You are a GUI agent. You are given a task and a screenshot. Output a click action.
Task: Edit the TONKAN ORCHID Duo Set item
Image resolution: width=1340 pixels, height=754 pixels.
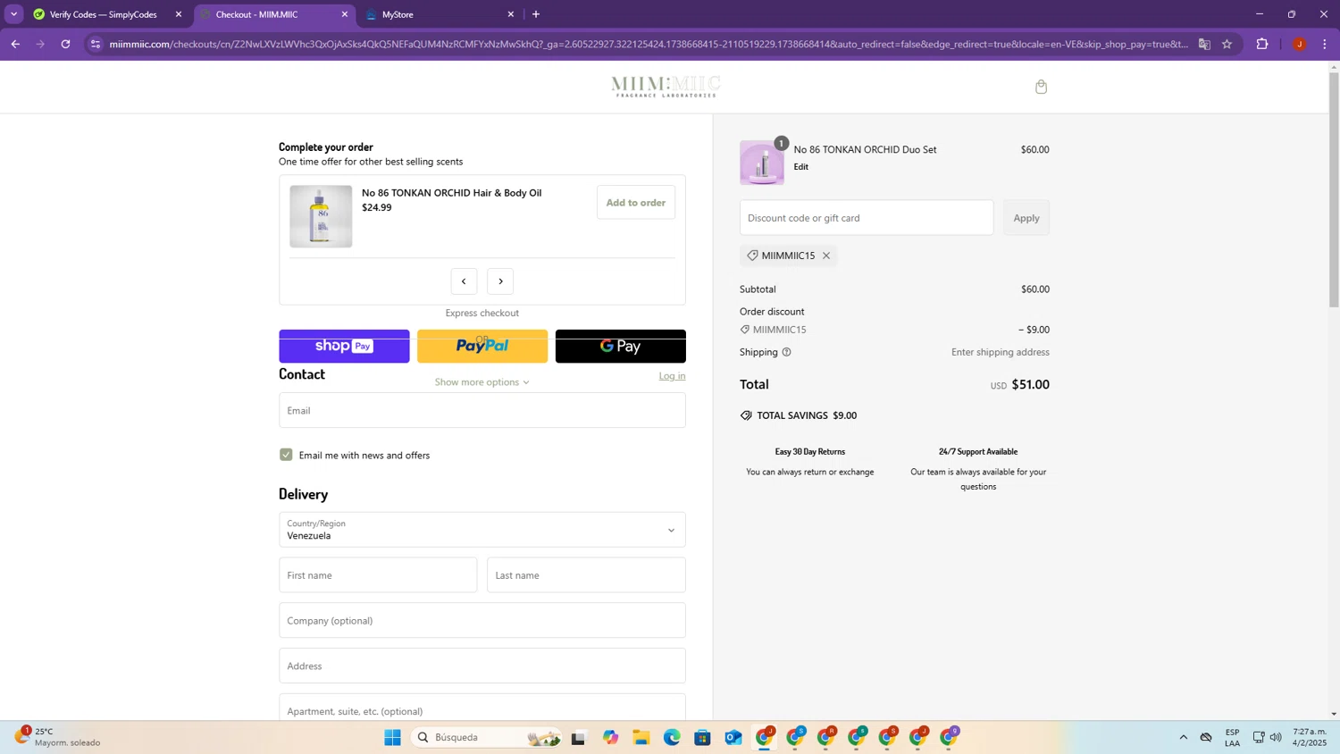click(x=801, y=167)
